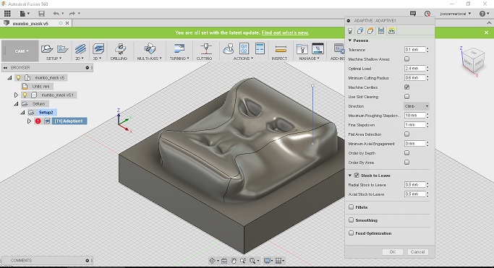494x268 pixels.
Task: Open the ACTIONS toolbar menu
Action: point(243,59)
